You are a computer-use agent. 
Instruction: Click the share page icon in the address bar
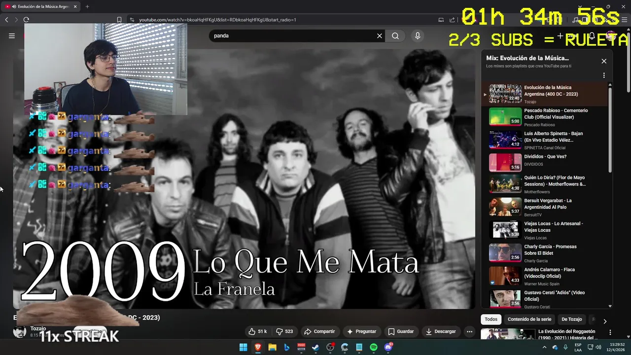(452, 20)
